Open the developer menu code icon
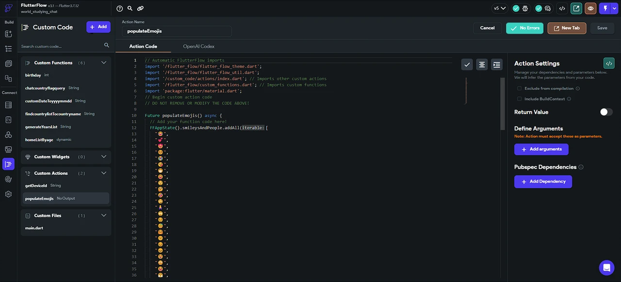 point(562,8)
